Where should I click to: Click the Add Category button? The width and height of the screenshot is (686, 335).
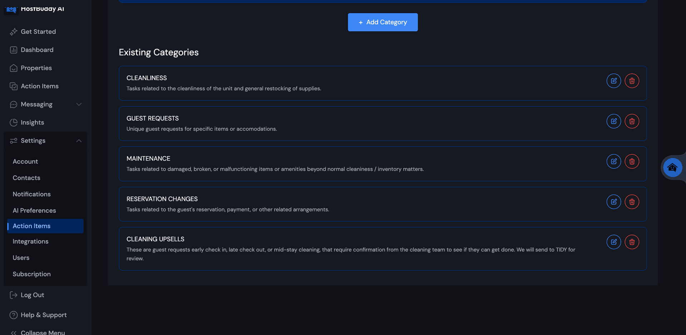point(383,22)
